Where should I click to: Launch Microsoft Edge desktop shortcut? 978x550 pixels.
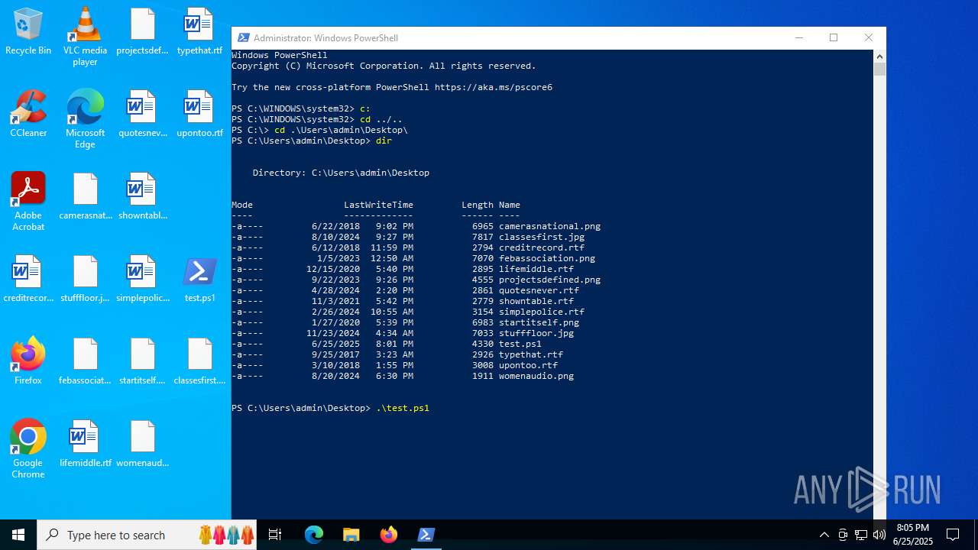85,119
